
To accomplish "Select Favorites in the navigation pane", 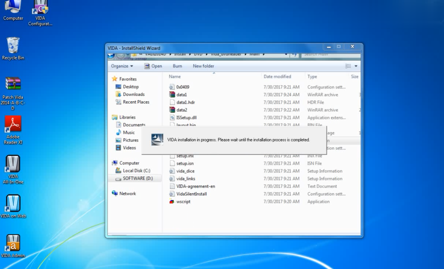I will click(124, 79).
